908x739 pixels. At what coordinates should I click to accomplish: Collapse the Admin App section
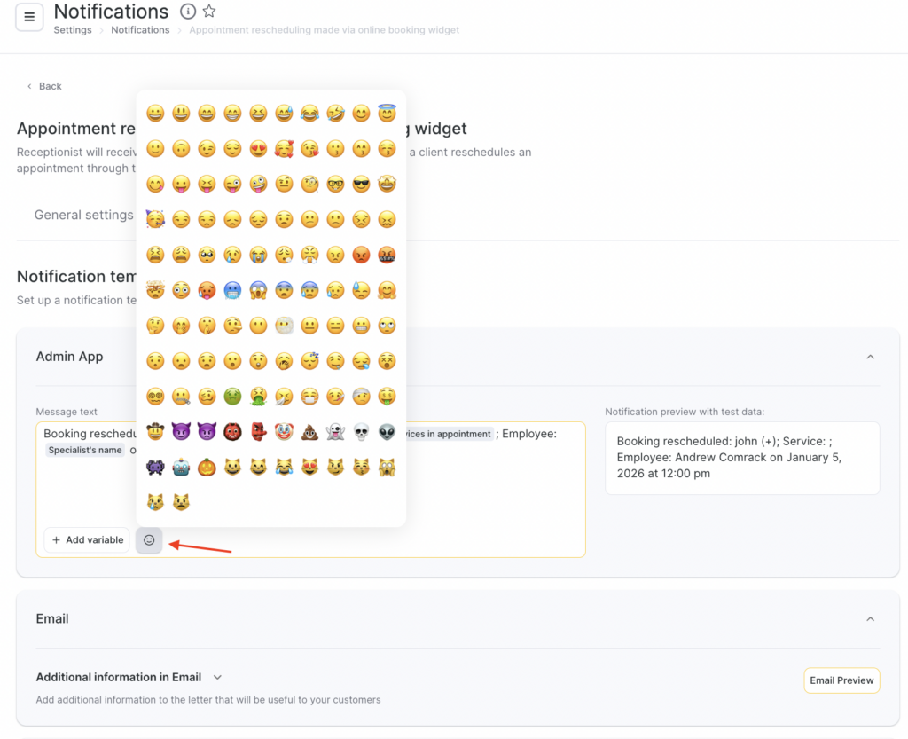[x=870, y=357]
